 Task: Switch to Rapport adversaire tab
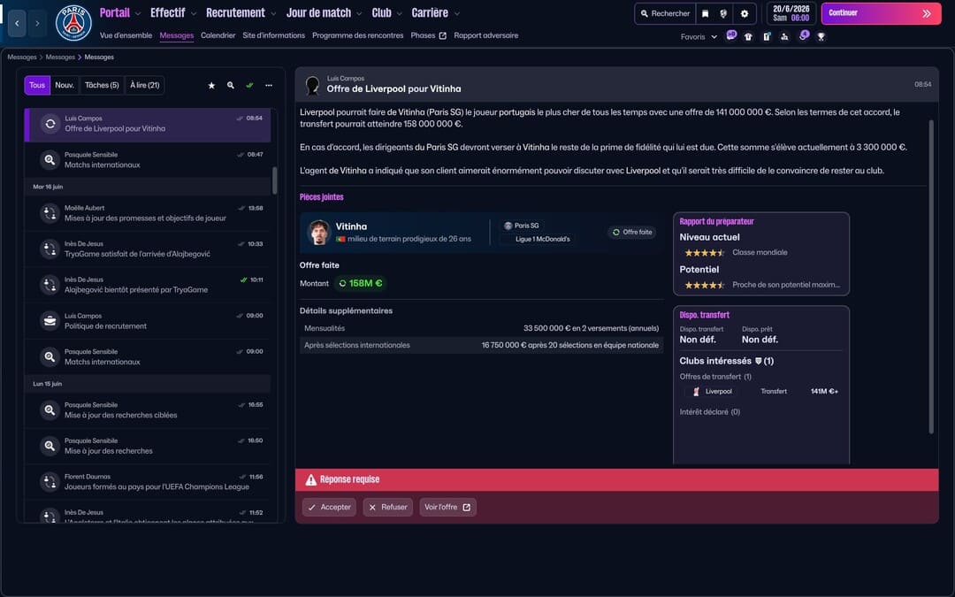(485, 35)
